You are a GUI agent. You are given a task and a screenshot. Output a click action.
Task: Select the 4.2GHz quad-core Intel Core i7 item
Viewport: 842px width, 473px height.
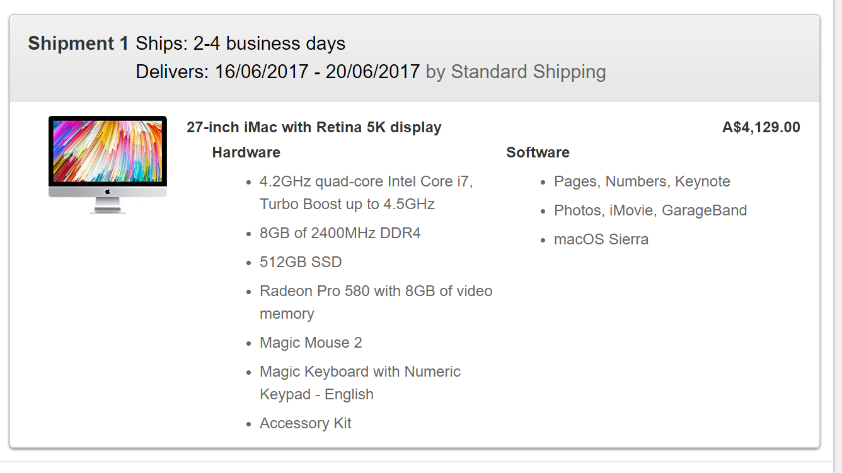tap(366, 181)
